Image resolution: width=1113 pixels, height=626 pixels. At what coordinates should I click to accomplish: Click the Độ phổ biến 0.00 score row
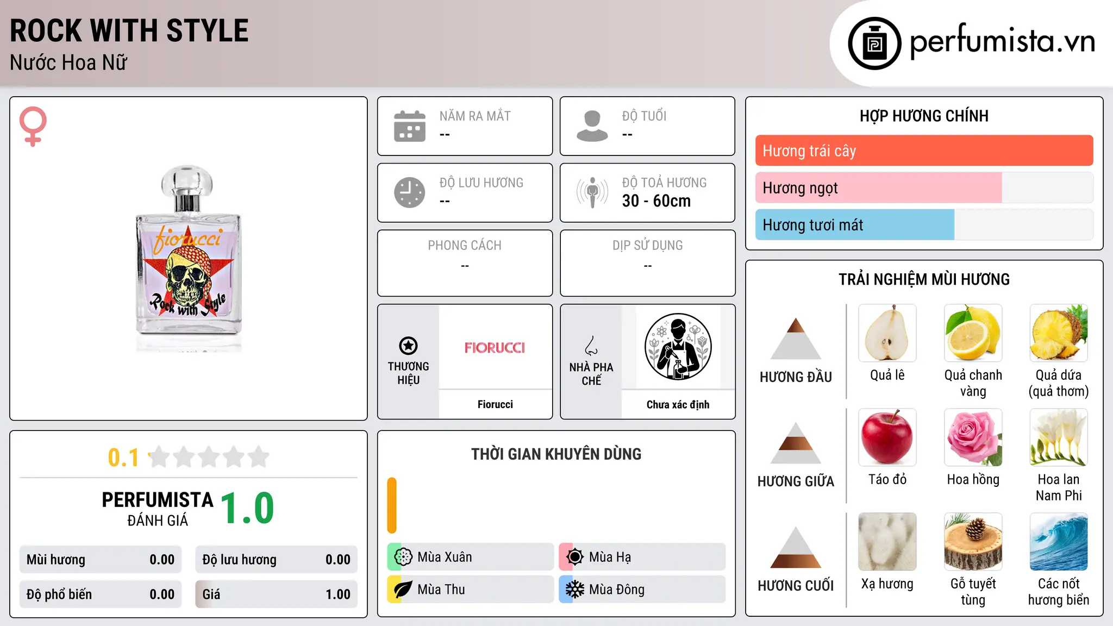tap(101, 594)
